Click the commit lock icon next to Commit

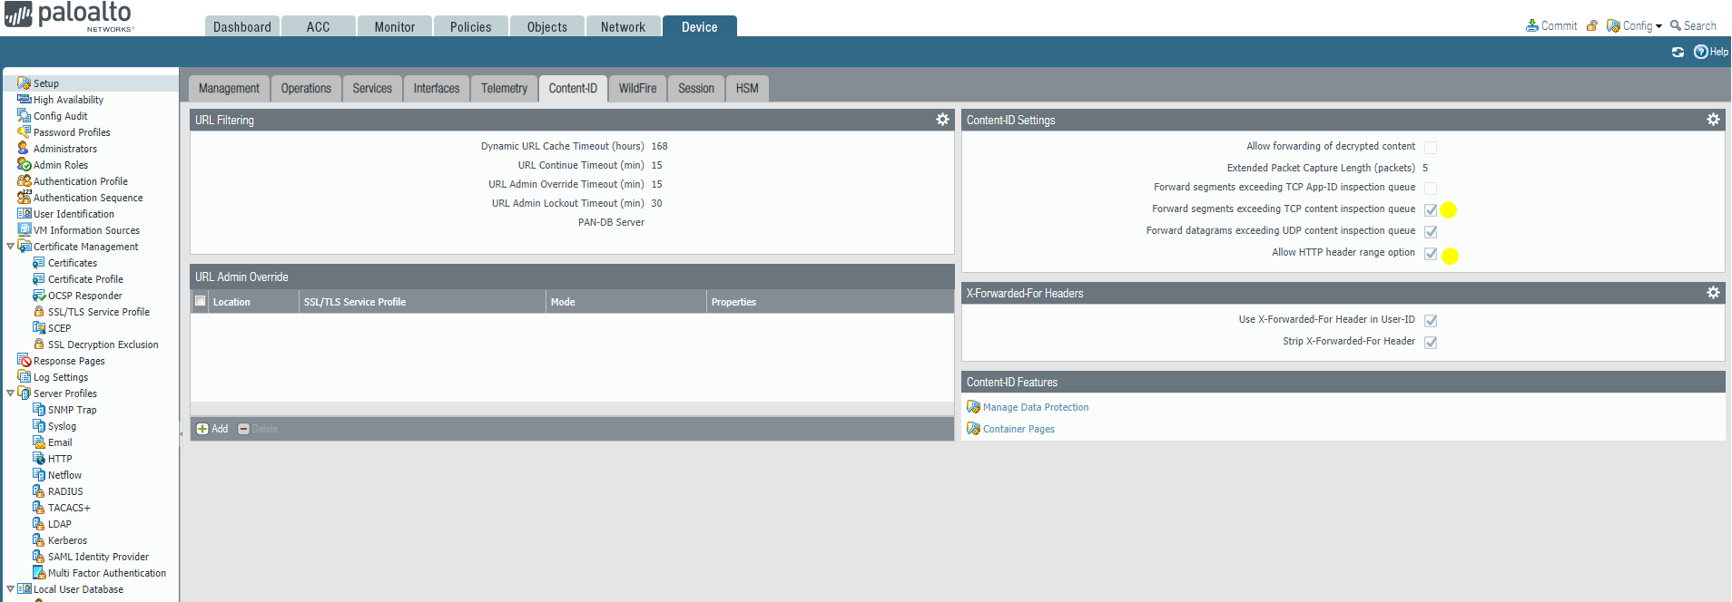(x=1592, y=25)
